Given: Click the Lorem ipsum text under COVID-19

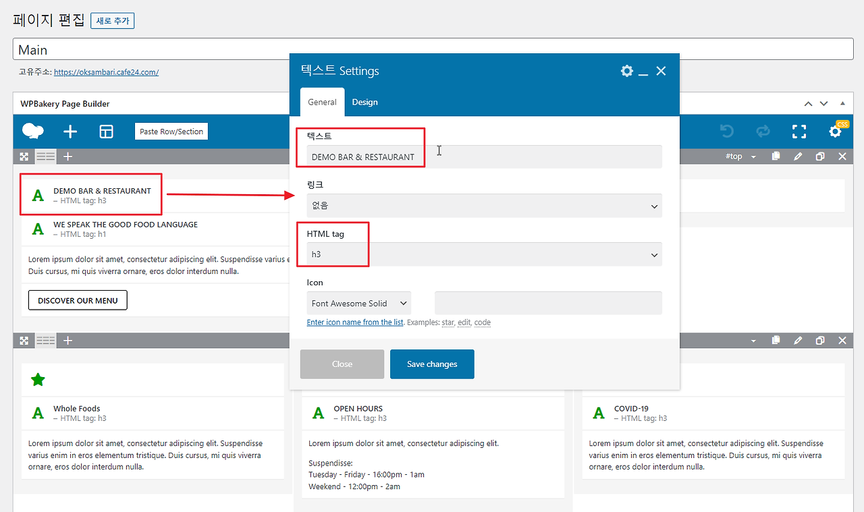Looking at the screenshot, I should [706, 455].
